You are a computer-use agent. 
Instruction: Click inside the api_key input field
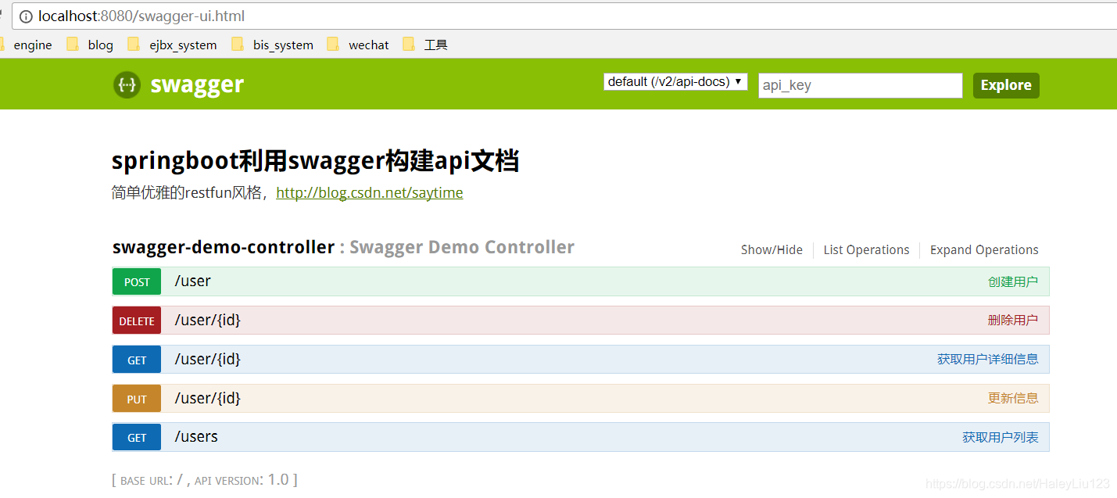pyautogui.click(x=860, y=85)
